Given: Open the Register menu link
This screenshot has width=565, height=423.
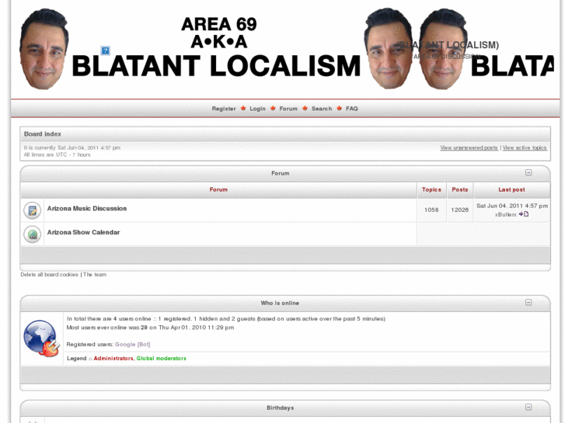Looking at the screenshot, I should coord(224,109).
